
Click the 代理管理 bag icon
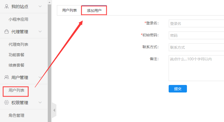point(7,31)
